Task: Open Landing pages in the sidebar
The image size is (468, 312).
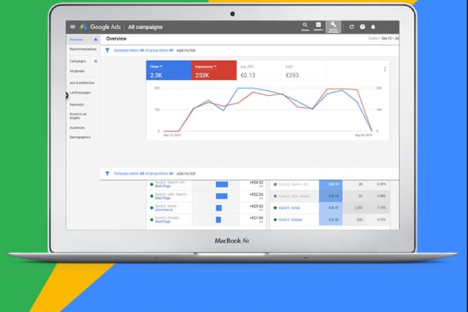Action: [x=80, y=93]
